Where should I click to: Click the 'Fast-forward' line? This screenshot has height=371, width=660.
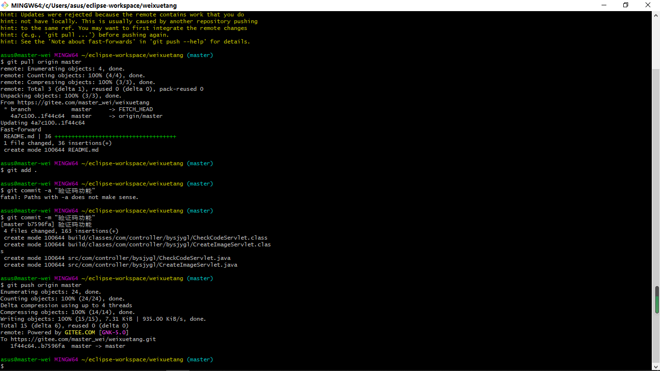point(21,129)
